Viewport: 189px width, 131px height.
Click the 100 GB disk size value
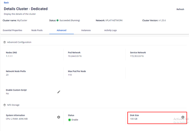(x=134, y=119)
